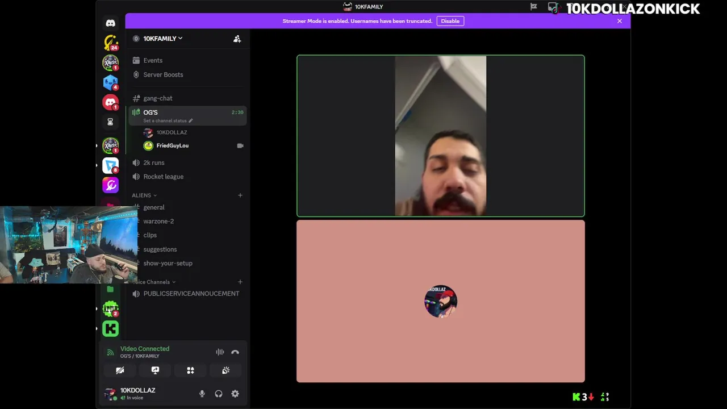
Task: Open the green folder in server list
Action: (110, 289)
